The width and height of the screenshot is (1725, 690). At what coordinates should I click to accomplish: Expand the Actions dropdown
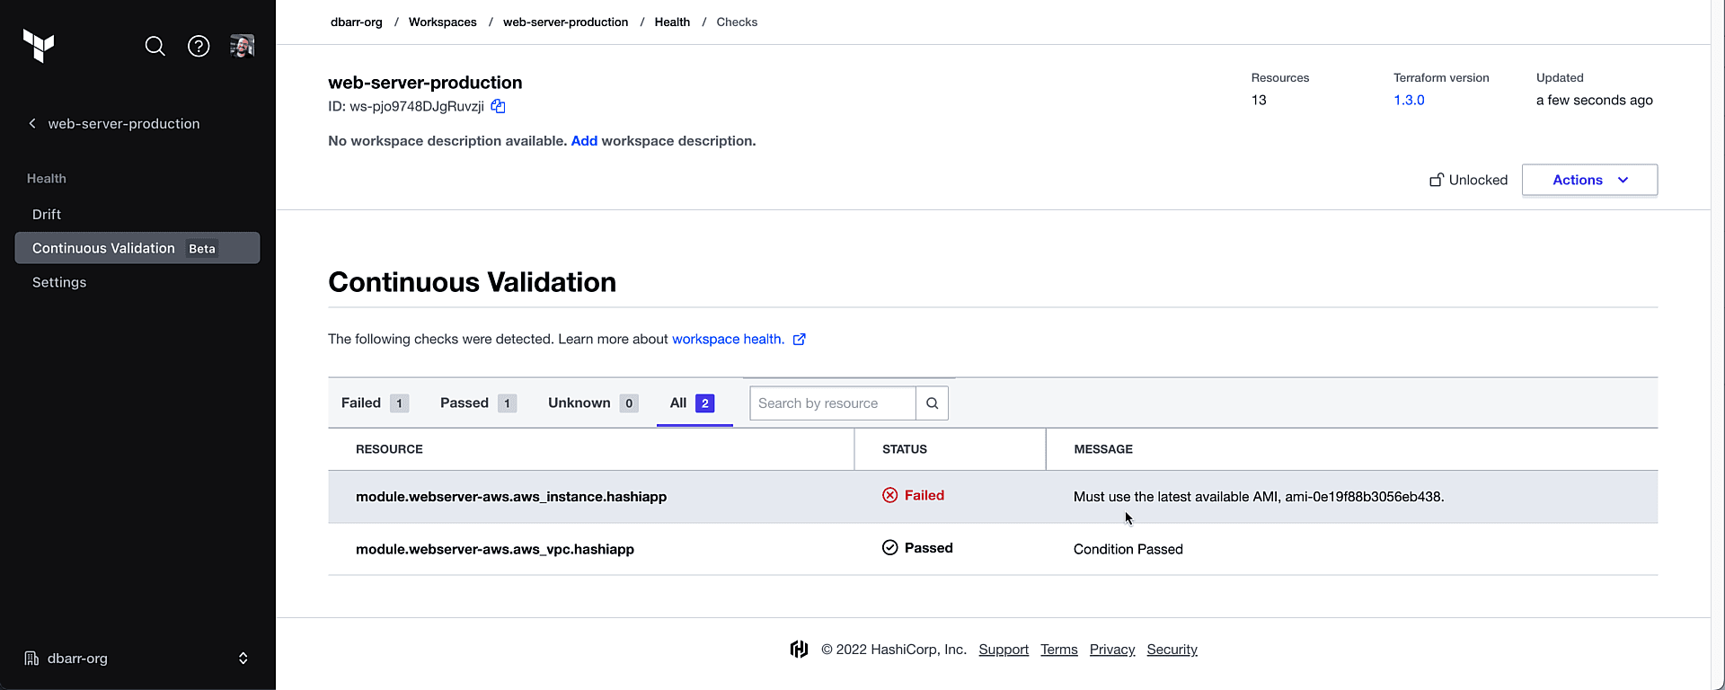pos(1588,180)
